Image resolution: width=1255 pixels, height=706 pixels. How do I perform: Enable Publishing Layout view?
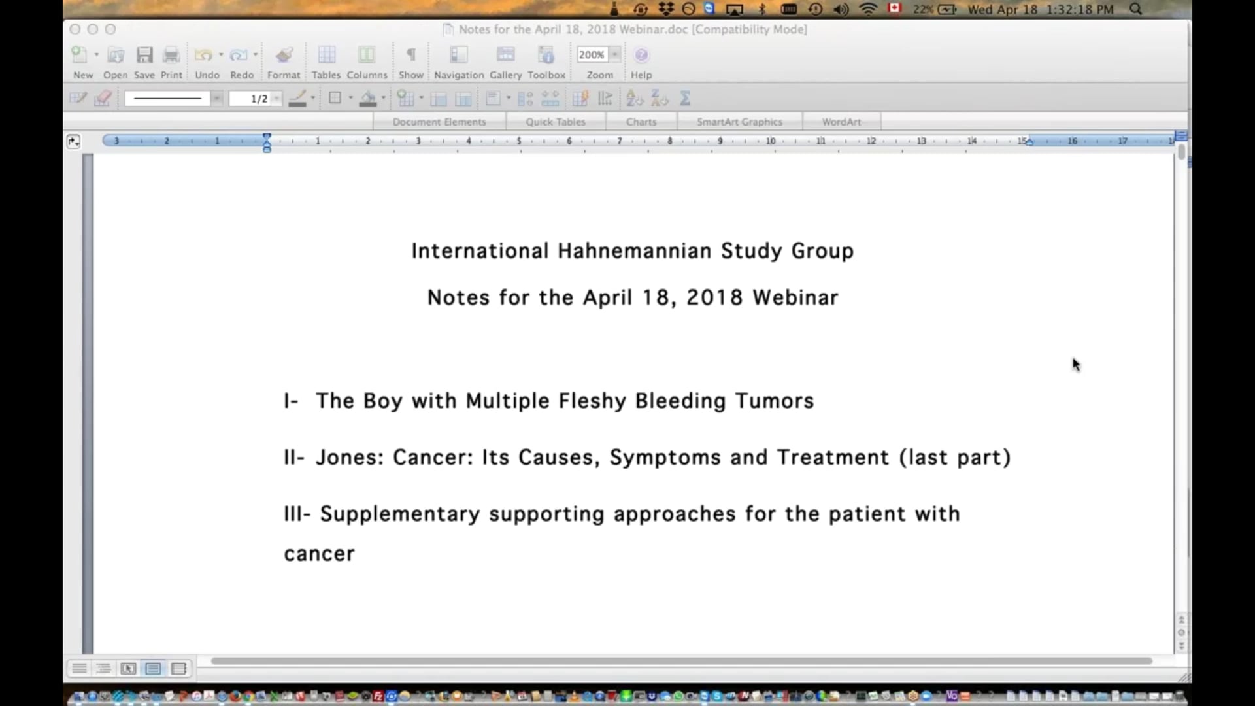[x=128, y=668]
